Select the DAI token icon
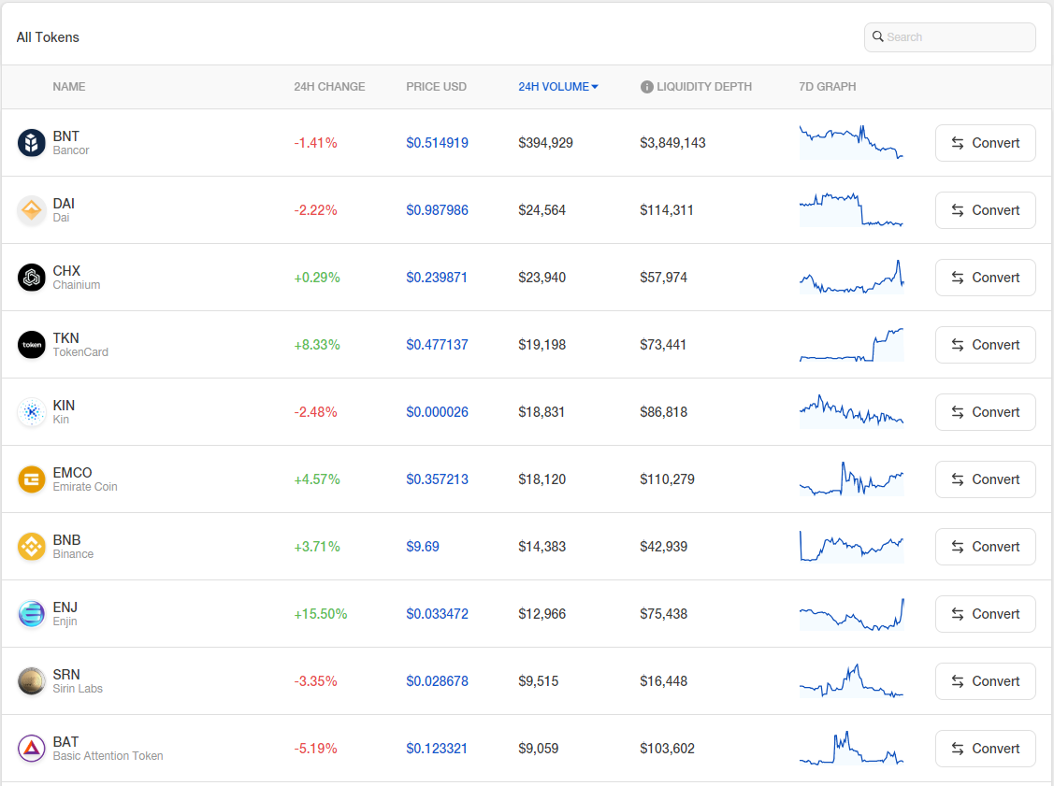This screenshot has height=786, width=1054. (31, 210)
